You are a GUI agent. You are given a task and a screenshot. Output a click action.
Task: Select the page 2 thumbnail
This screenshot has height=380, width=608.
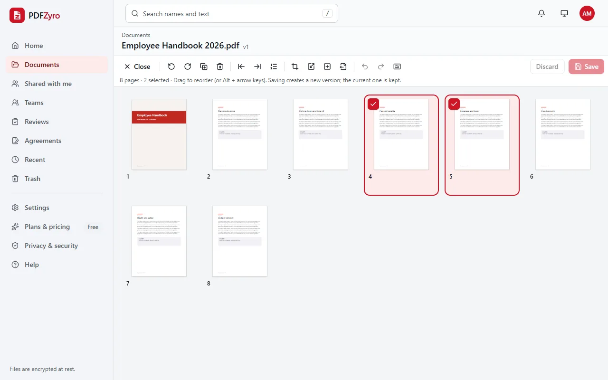pyautogui.click(x=240, y=134)
